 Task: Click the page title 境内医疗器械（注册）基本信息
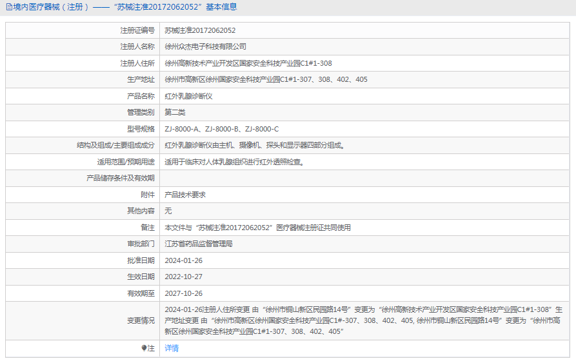tap(125, 7)
